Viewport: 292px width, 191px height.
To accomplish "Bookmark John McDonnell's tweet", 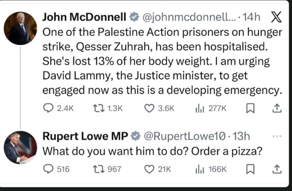I will pos(250,108).
